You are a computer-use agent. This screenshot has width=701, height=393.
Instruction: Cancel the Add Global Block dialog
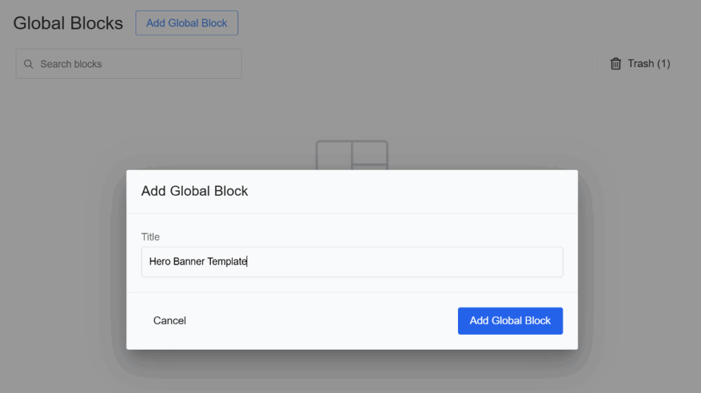tap(170, 320)
